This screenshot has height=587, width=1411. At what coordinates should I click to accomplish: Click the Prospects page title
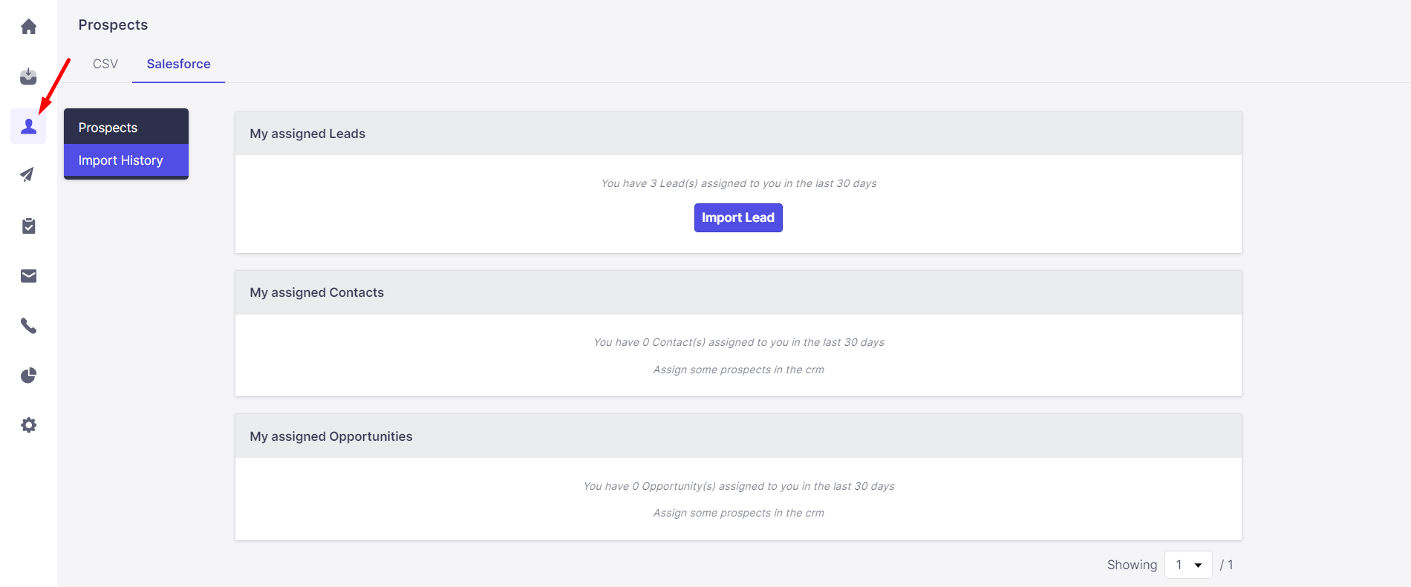pos(113,24)
